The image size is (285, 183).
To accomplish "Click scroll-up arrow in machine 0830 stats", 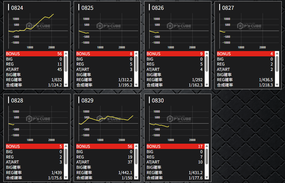I will click(x=207, y=146).
